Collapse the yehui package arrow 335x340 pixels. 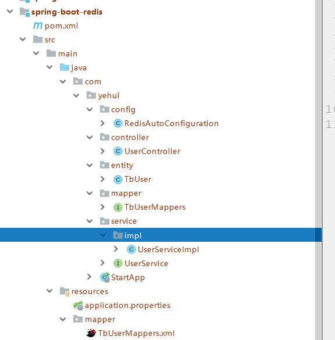coord(76,95)
